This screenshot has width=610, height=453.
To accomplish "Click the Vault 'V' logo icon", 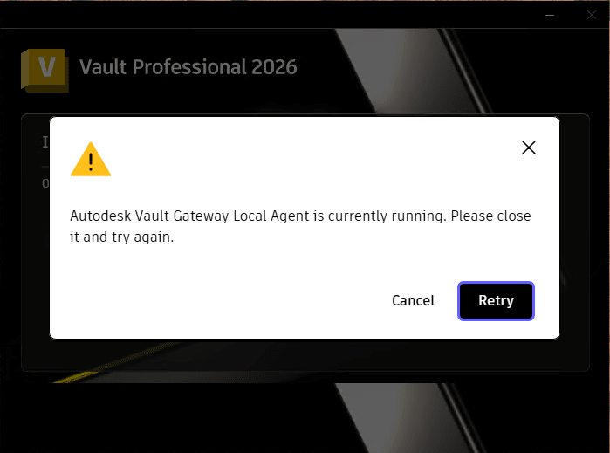I will (x=45, y=71).
